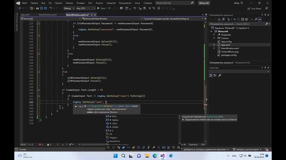Open the zoom percentage dropdown below the editor
The width and height of the screenshot is (286, 160).
(x=25, y=144)
